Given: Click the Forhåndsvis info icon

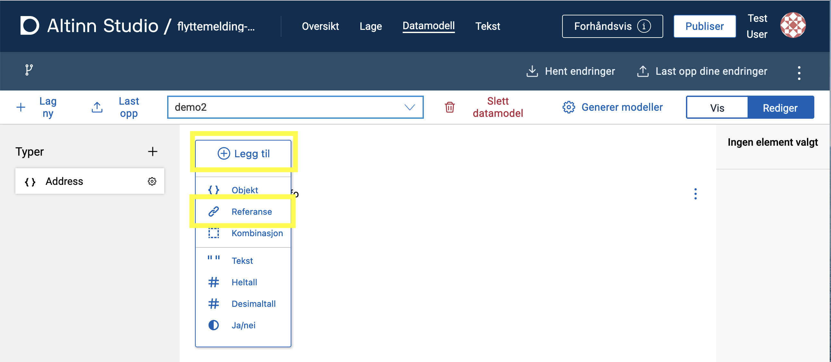Looking at the screenshot, I should coord(644,26).
